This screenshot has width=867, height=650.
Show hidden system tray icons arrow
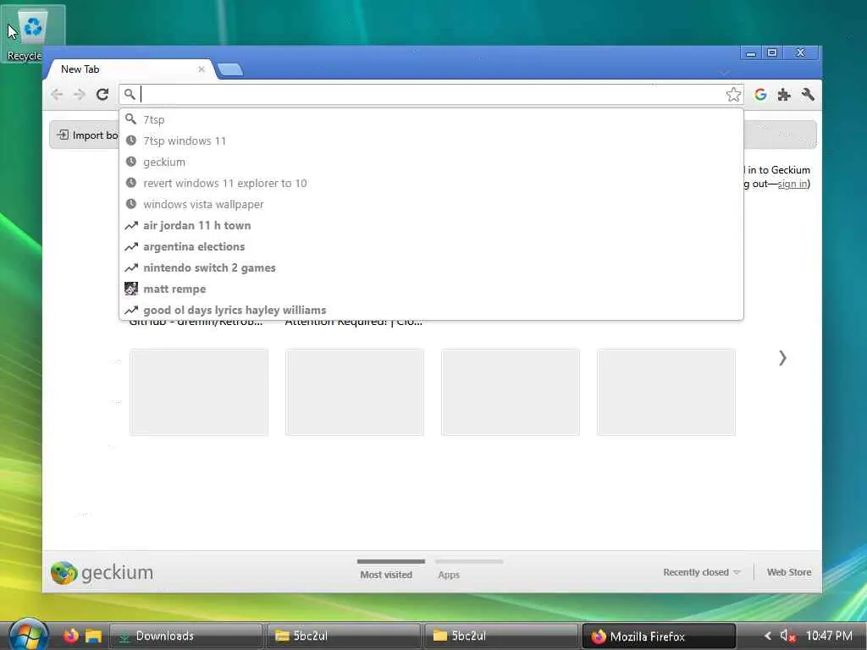point(767,636)
